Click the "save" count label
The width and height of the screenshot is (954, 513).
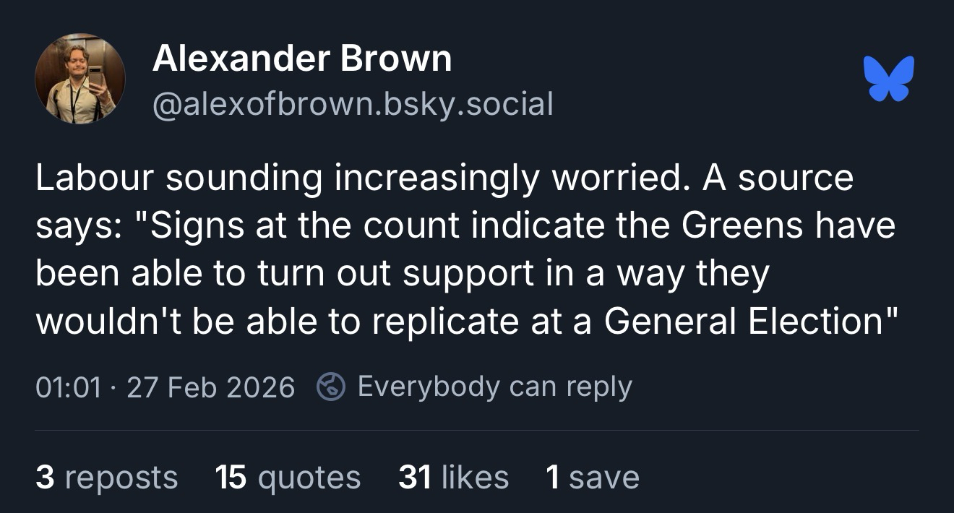pyautogui.click(x=603, y=478)
